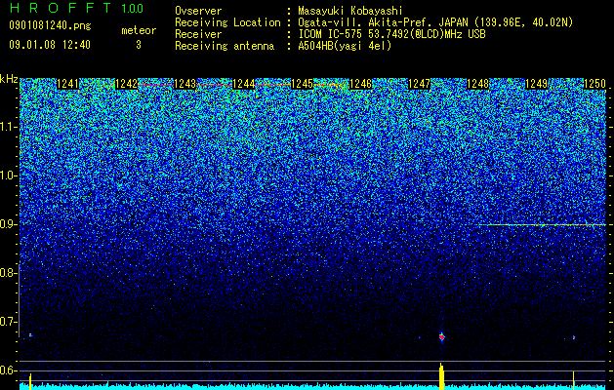The image size is (614, 390).
Task: Click the 1250 time marker
Action: click(594, 84)
